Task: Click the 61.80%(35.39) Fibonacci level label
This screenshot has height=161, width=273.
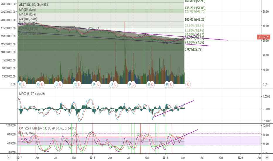Action: tap(194, 31)
